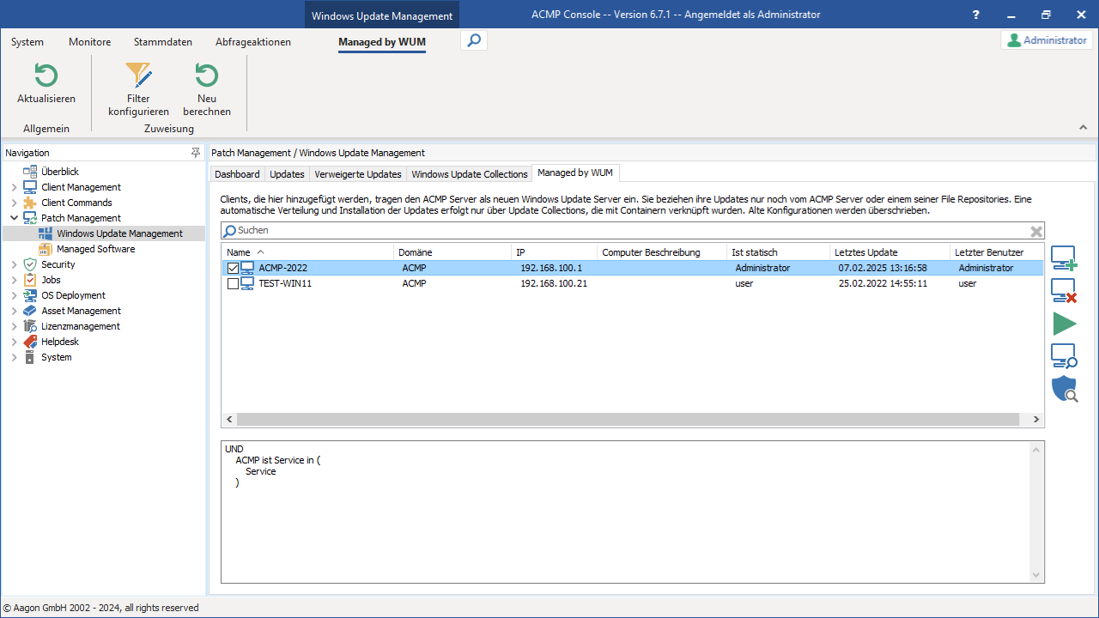Image resolution: width=1099 pixels, height=618 pixels.
Task: Pin the Navigation panel
Action: [x=196, y=153]
